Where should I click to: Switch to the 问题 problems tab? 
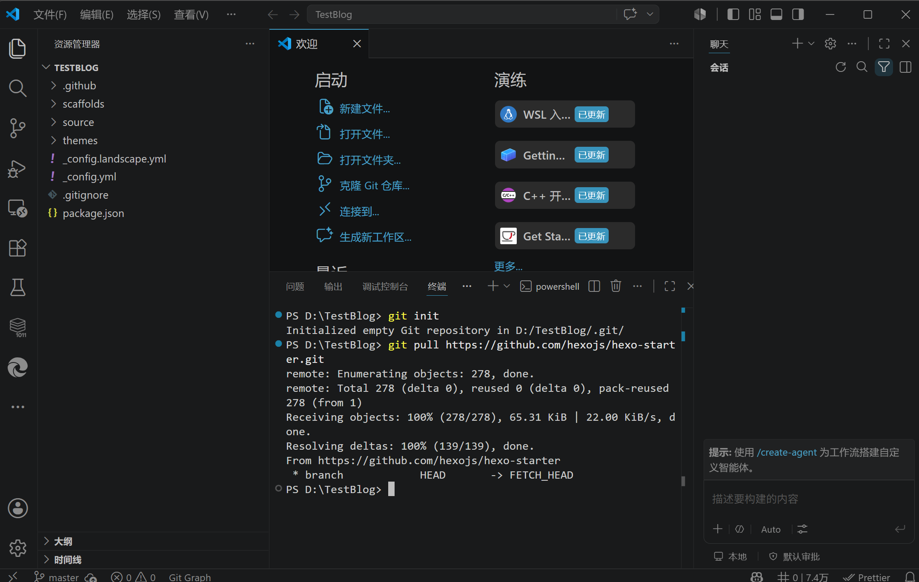295,286
